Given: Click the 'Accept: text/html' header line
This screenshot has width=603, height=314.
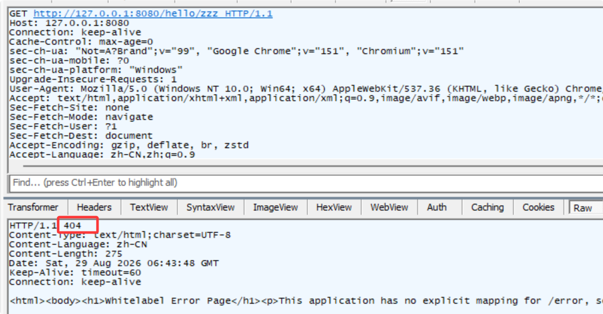Looking at the screenshot, I should tap(306, 99).
